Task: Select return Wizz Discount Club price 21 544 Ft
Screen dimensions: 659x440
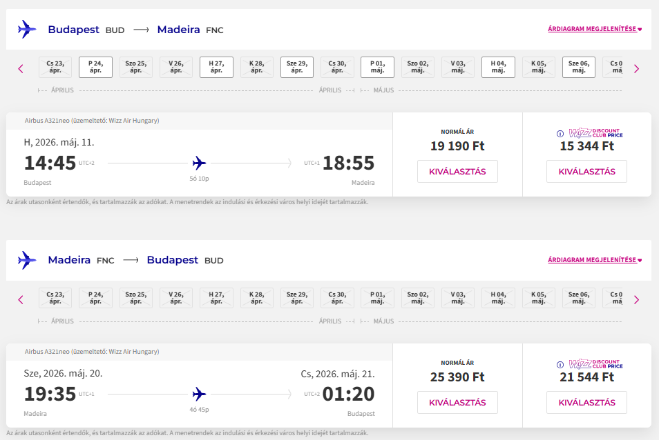Action: coord(586,403)
